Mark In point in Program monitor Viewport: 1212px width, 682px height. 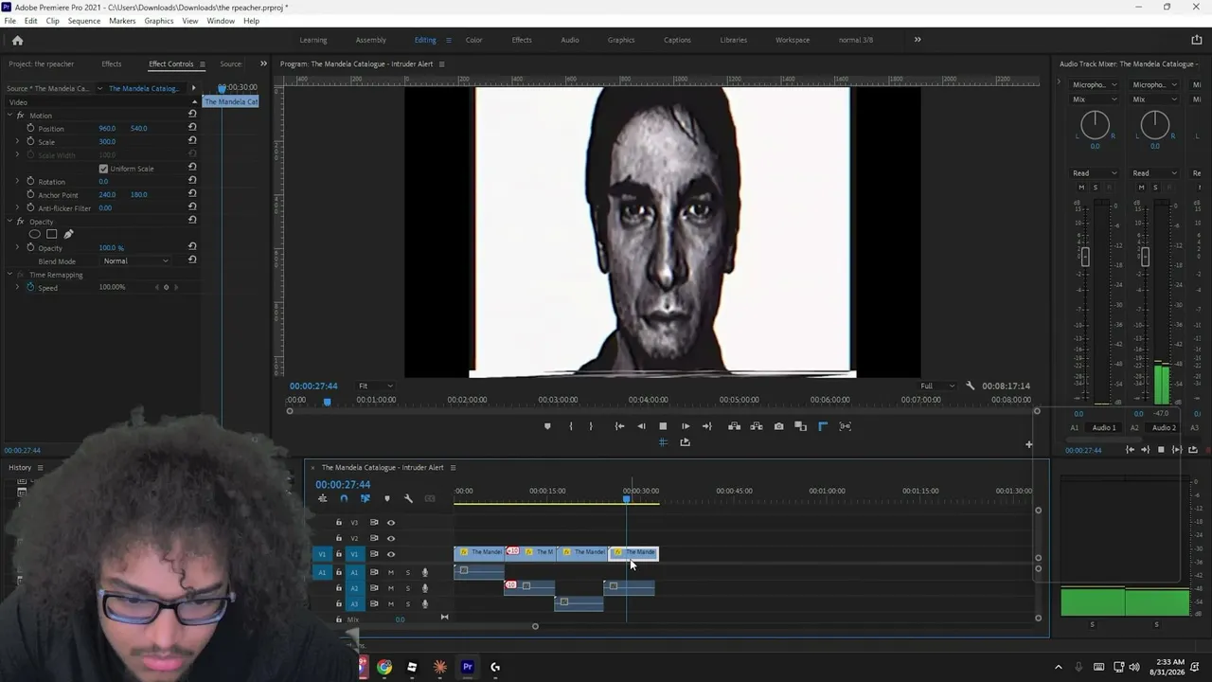(x=570, y=426)
